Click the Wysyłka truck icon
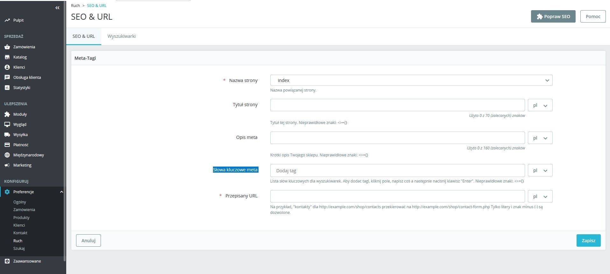Viewport: 610px width, 274px height. pos(7,134)
